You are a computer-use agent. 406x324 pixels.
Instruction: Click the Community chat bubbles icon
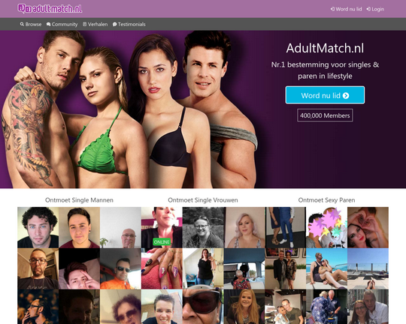pyautogui.click(x=48, y=24)
